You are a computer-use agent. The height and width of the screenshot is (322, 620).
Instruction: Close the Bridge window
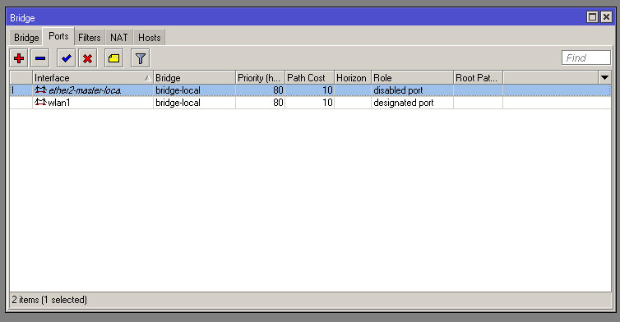(606, 17)
